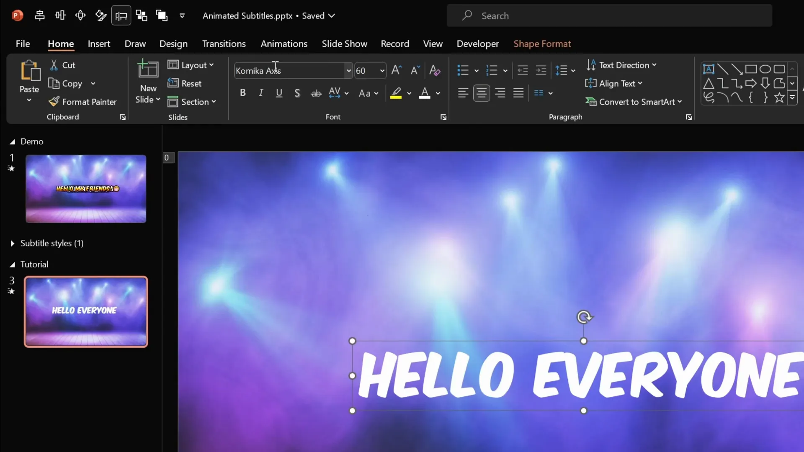Select the Oval shape in gallery
This screenshot has height=452, width=804.
[x=765, y=69]
